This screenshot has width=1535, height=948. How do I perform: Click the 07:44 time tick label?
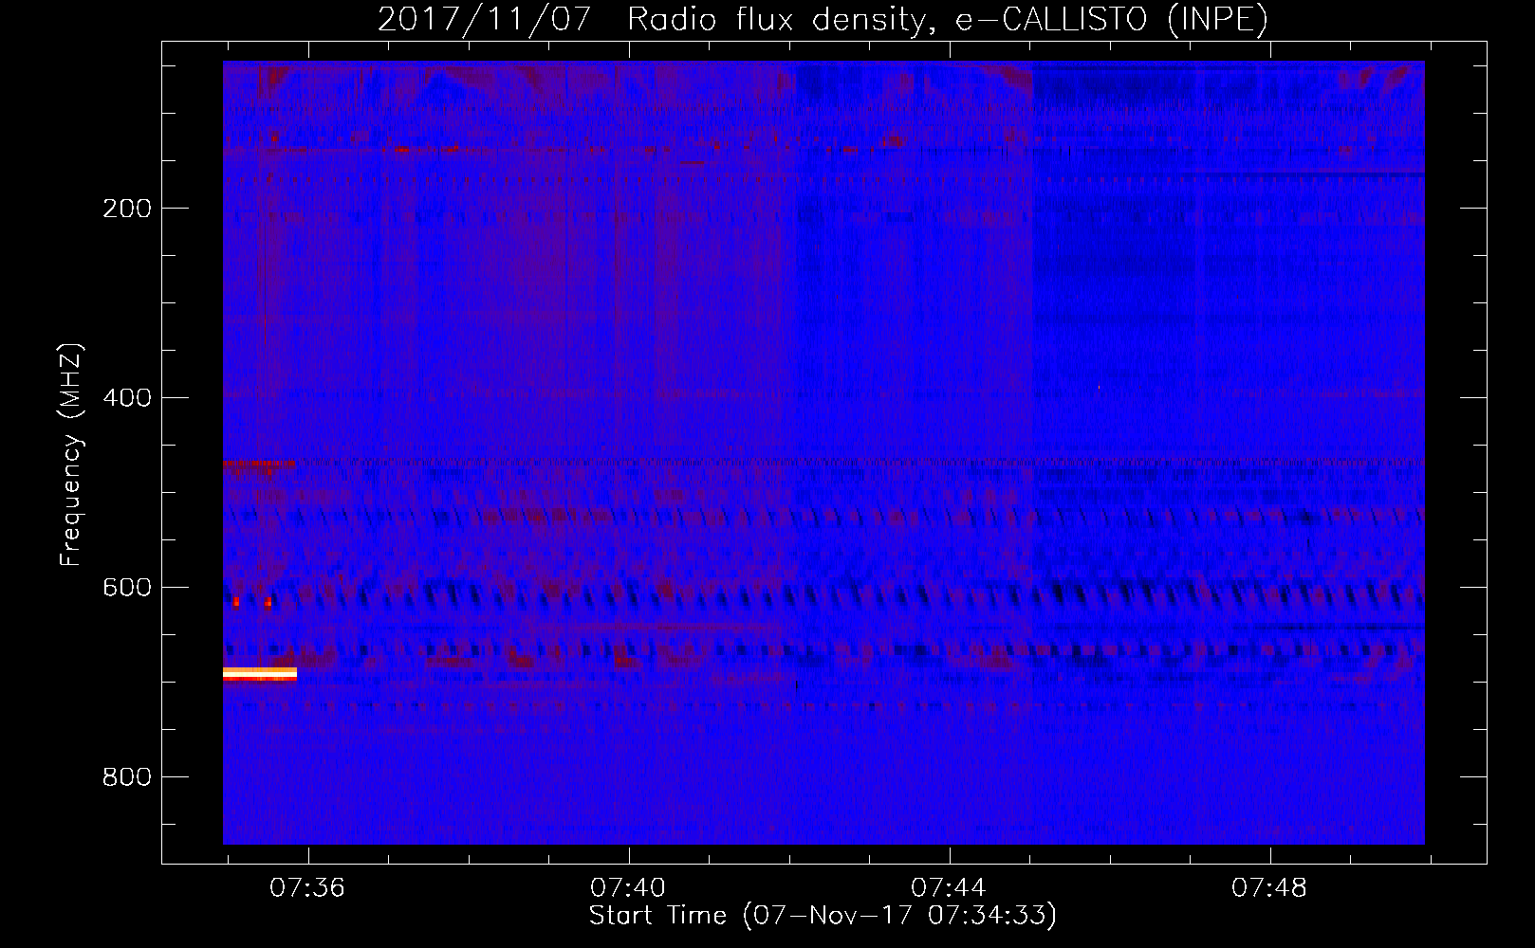[949, 887]
